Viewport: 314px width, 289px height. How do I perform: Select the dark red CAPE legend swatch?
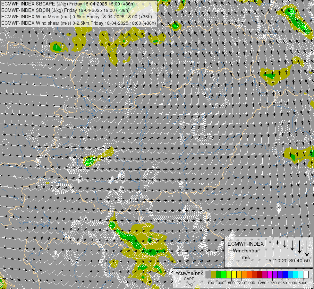260,275
